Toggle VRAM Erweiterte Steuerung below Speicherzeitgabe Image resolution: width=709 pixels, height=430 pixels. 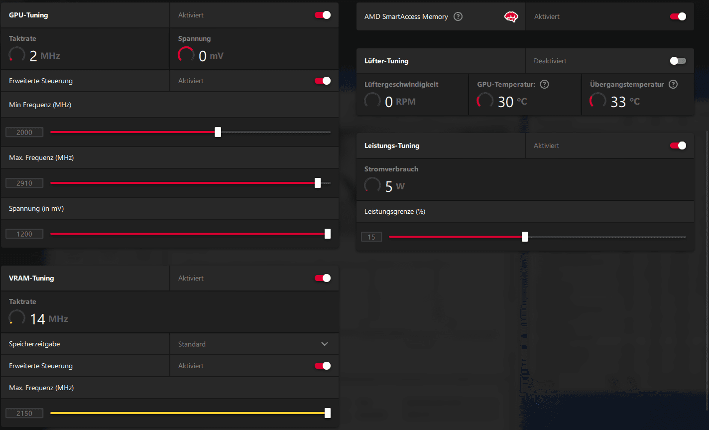tap(323, 366)
